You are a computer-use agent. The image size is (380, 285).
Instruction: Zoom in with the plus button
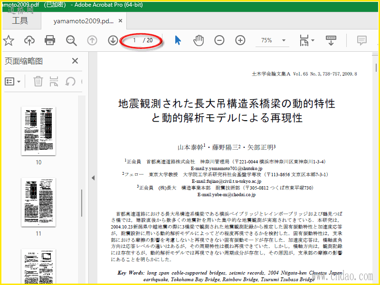tap(240, 40)
